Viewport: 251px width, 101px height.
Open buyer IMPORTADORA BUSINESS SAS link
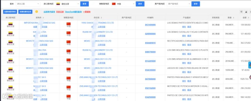40,23
